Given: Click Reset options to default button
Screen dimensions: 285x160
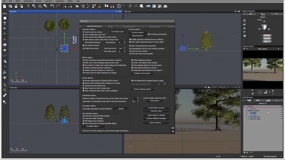Looking at the screenshot, I should (156, 115).
